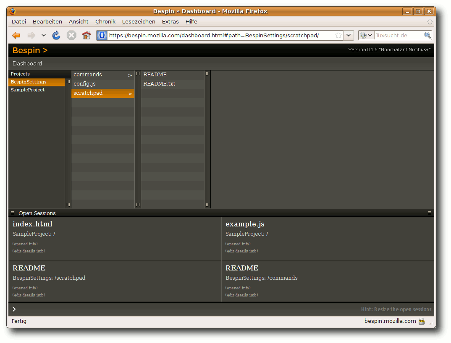Screen dimensions: 451x343
Task: Click the Bespin logo link
Action: [30, 50]
